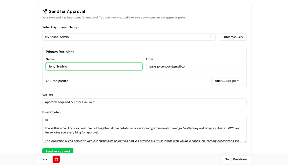Click inside the Email Content text area

[x=144, y=129]
